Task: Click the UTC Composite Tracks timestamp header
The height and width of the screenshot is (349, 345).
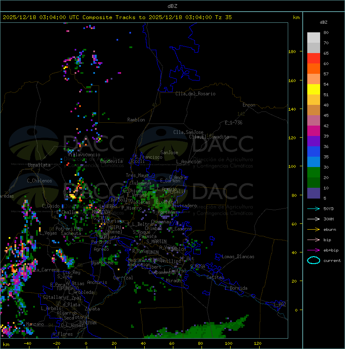Action: pos(117,17)
